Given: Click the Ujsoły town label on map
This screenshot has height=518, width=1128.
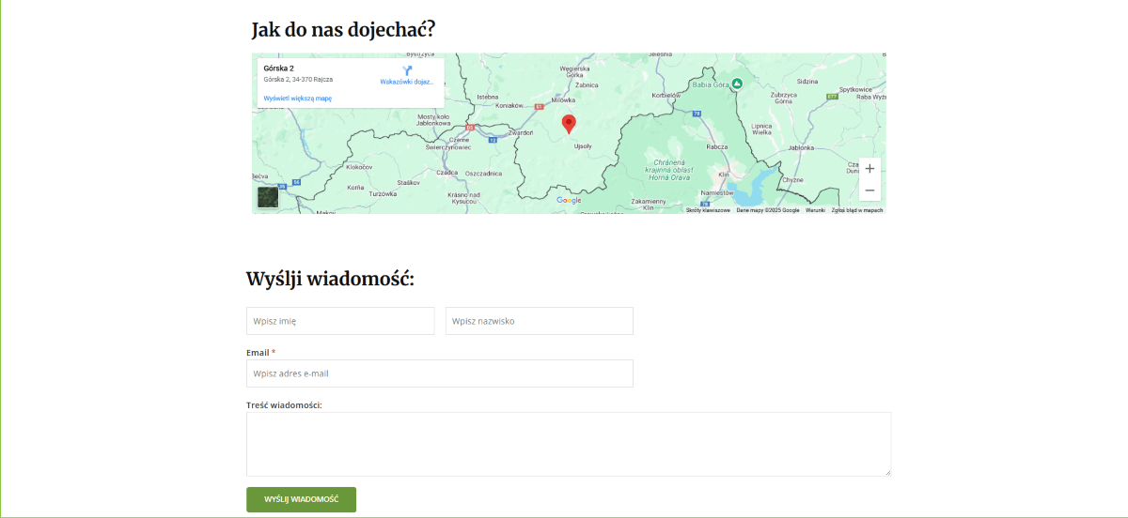Looking at the screenshot, I should (583, 145).
